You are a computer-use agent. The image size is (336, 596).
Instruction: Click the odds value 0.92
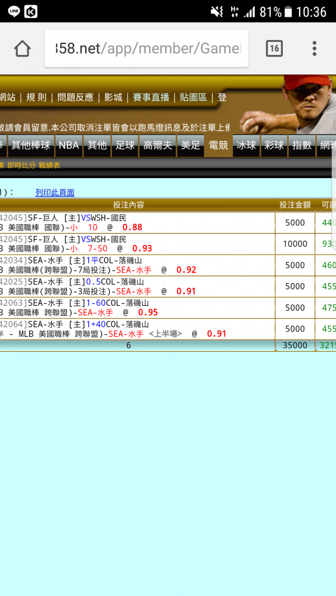coord(186,270)
